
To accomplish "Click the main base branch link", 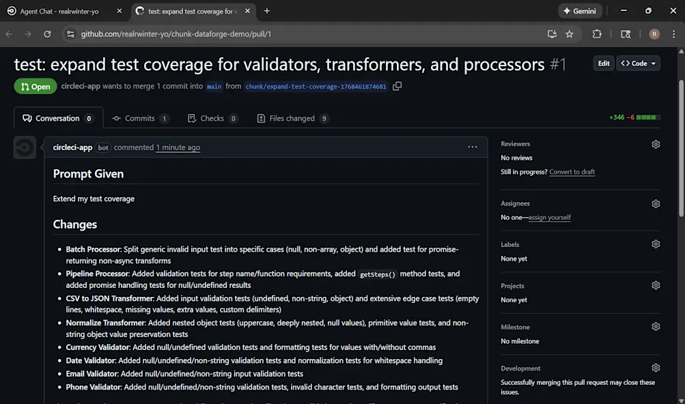I will [214, 87].
